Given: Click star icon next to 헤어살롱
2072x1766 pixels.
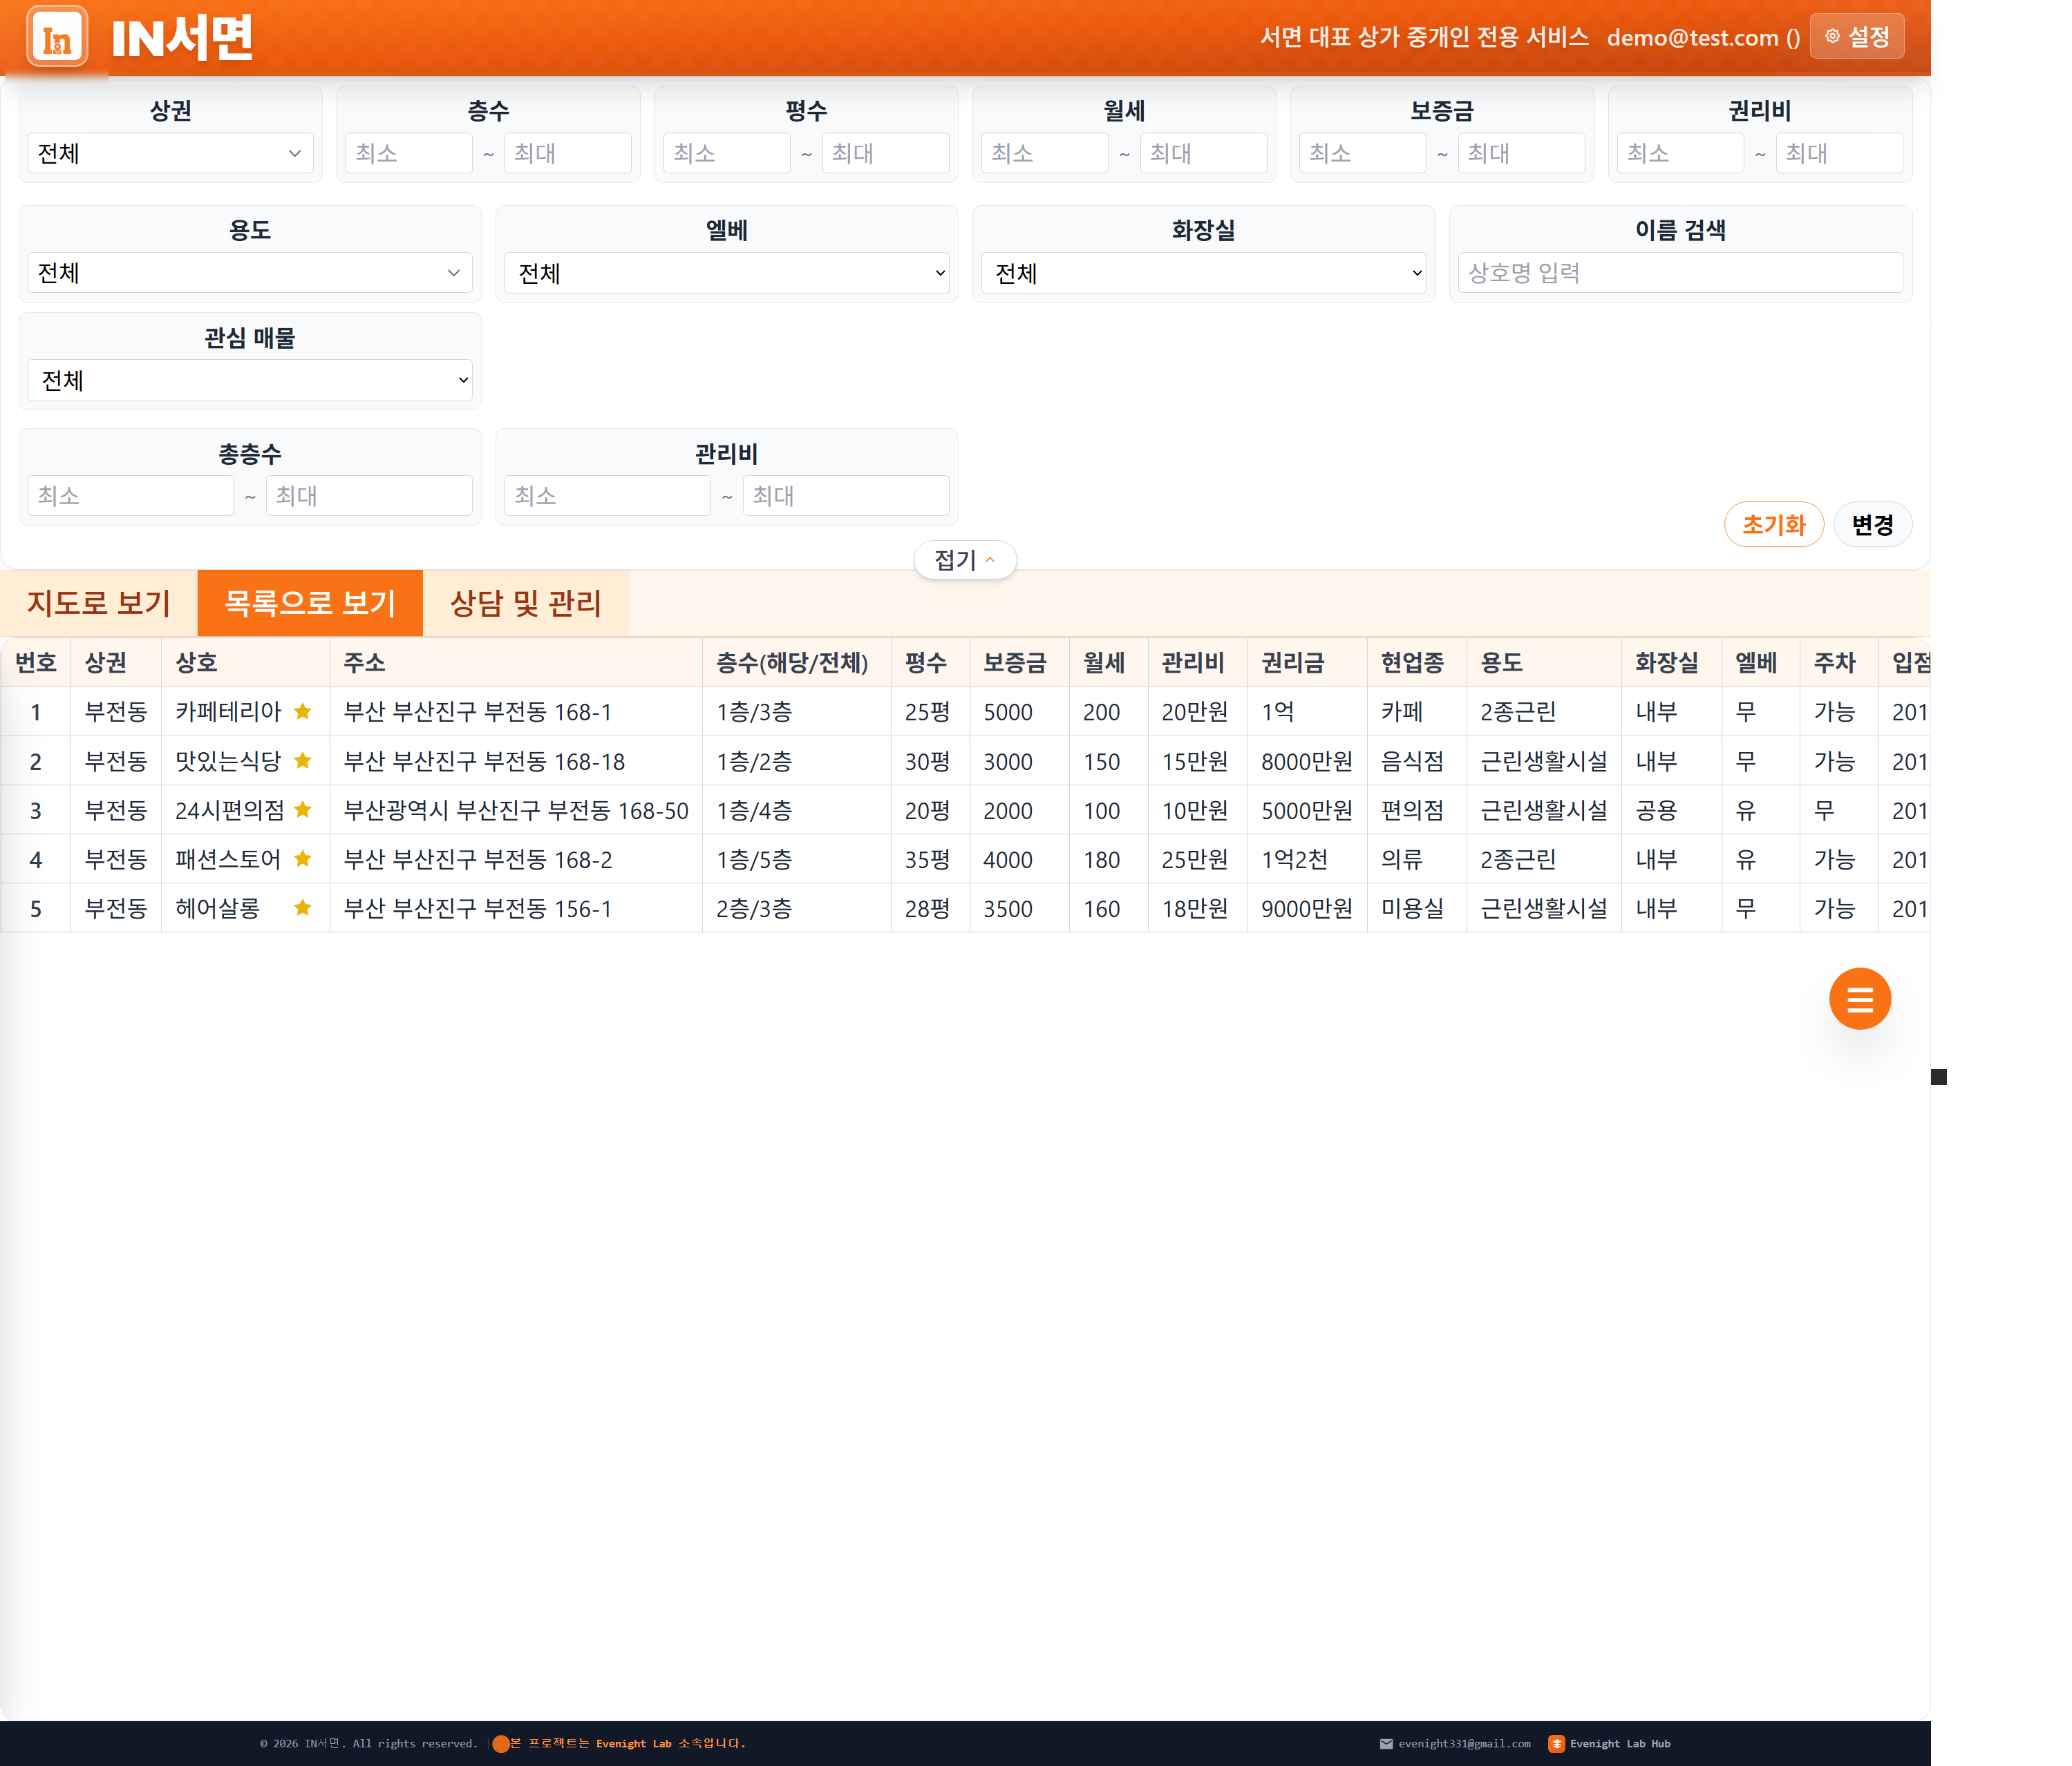Looking at the screenshot, I should pos(302,908).
